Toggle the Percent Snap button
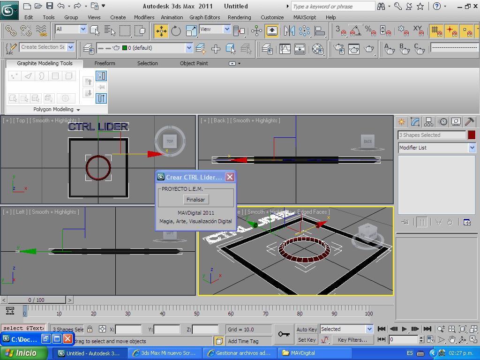480x360 pixels. coord(370,31)
